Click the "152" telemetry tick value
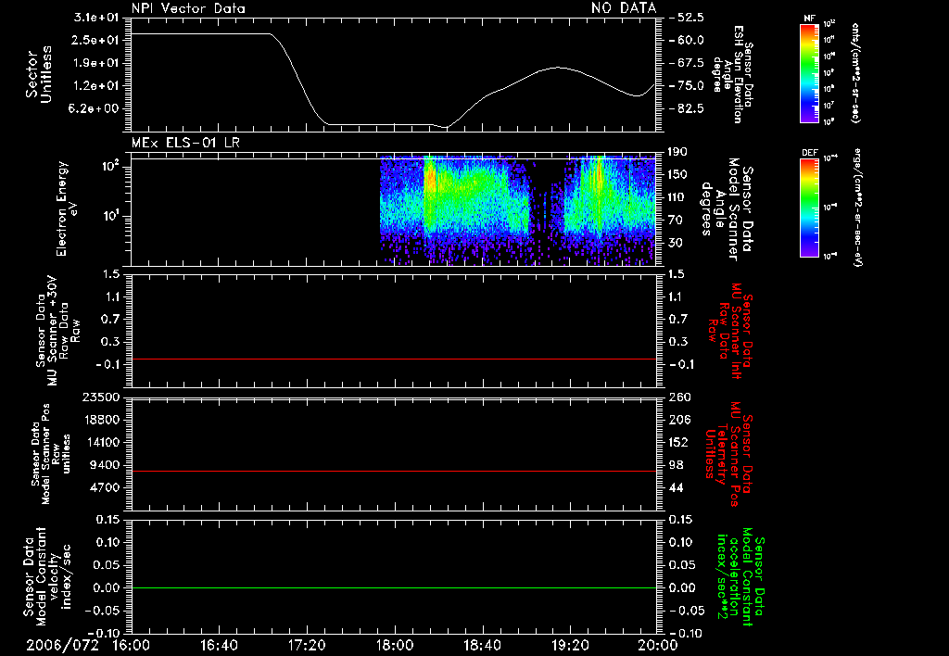Viewport: 949px width, 656px height. [679, 442]
